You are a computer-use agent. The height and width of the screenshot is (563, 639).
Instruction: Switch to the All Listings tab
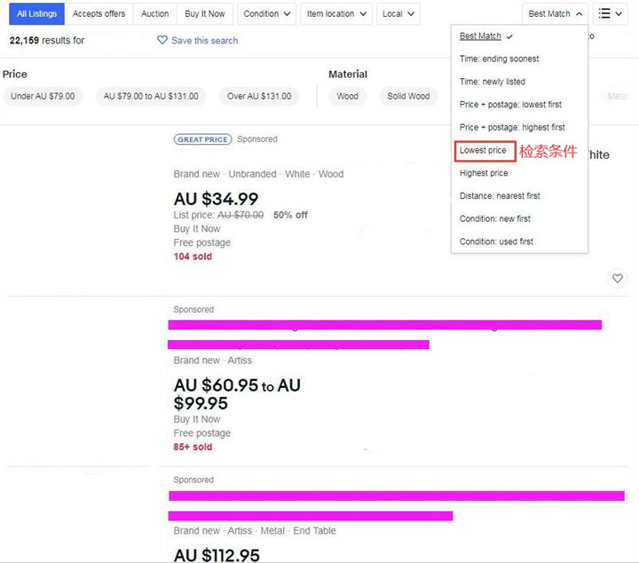[35, 13]
